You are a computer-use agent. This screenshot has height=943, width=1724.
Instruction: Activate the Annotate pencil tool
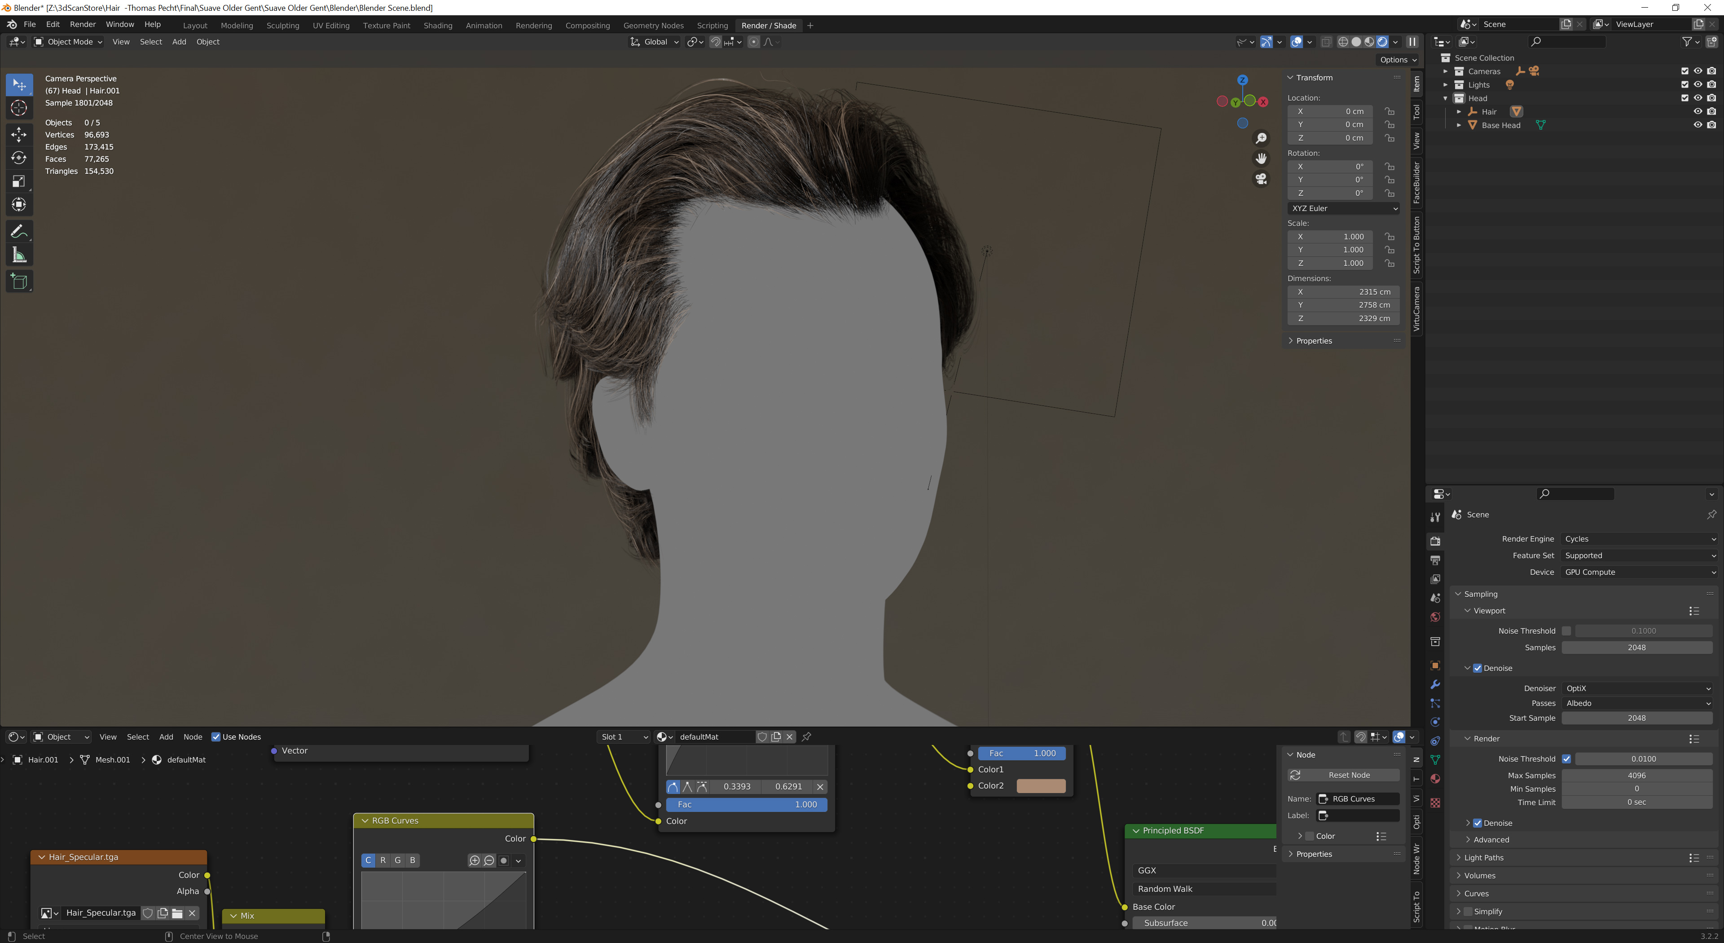(x=19, y=232)
